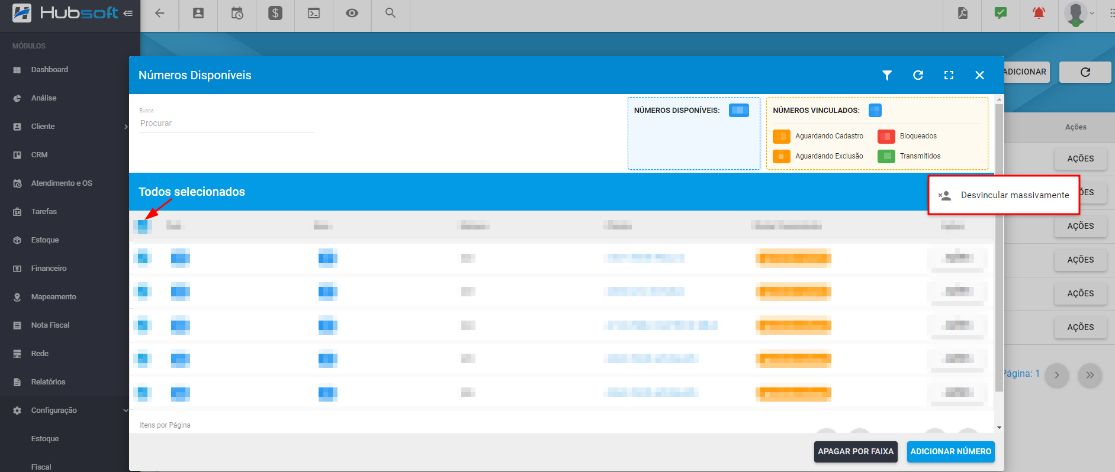This screenshot has width=1115, height=472.
Task: Open the search magnifier in top bar
Action: pos(390,12)
